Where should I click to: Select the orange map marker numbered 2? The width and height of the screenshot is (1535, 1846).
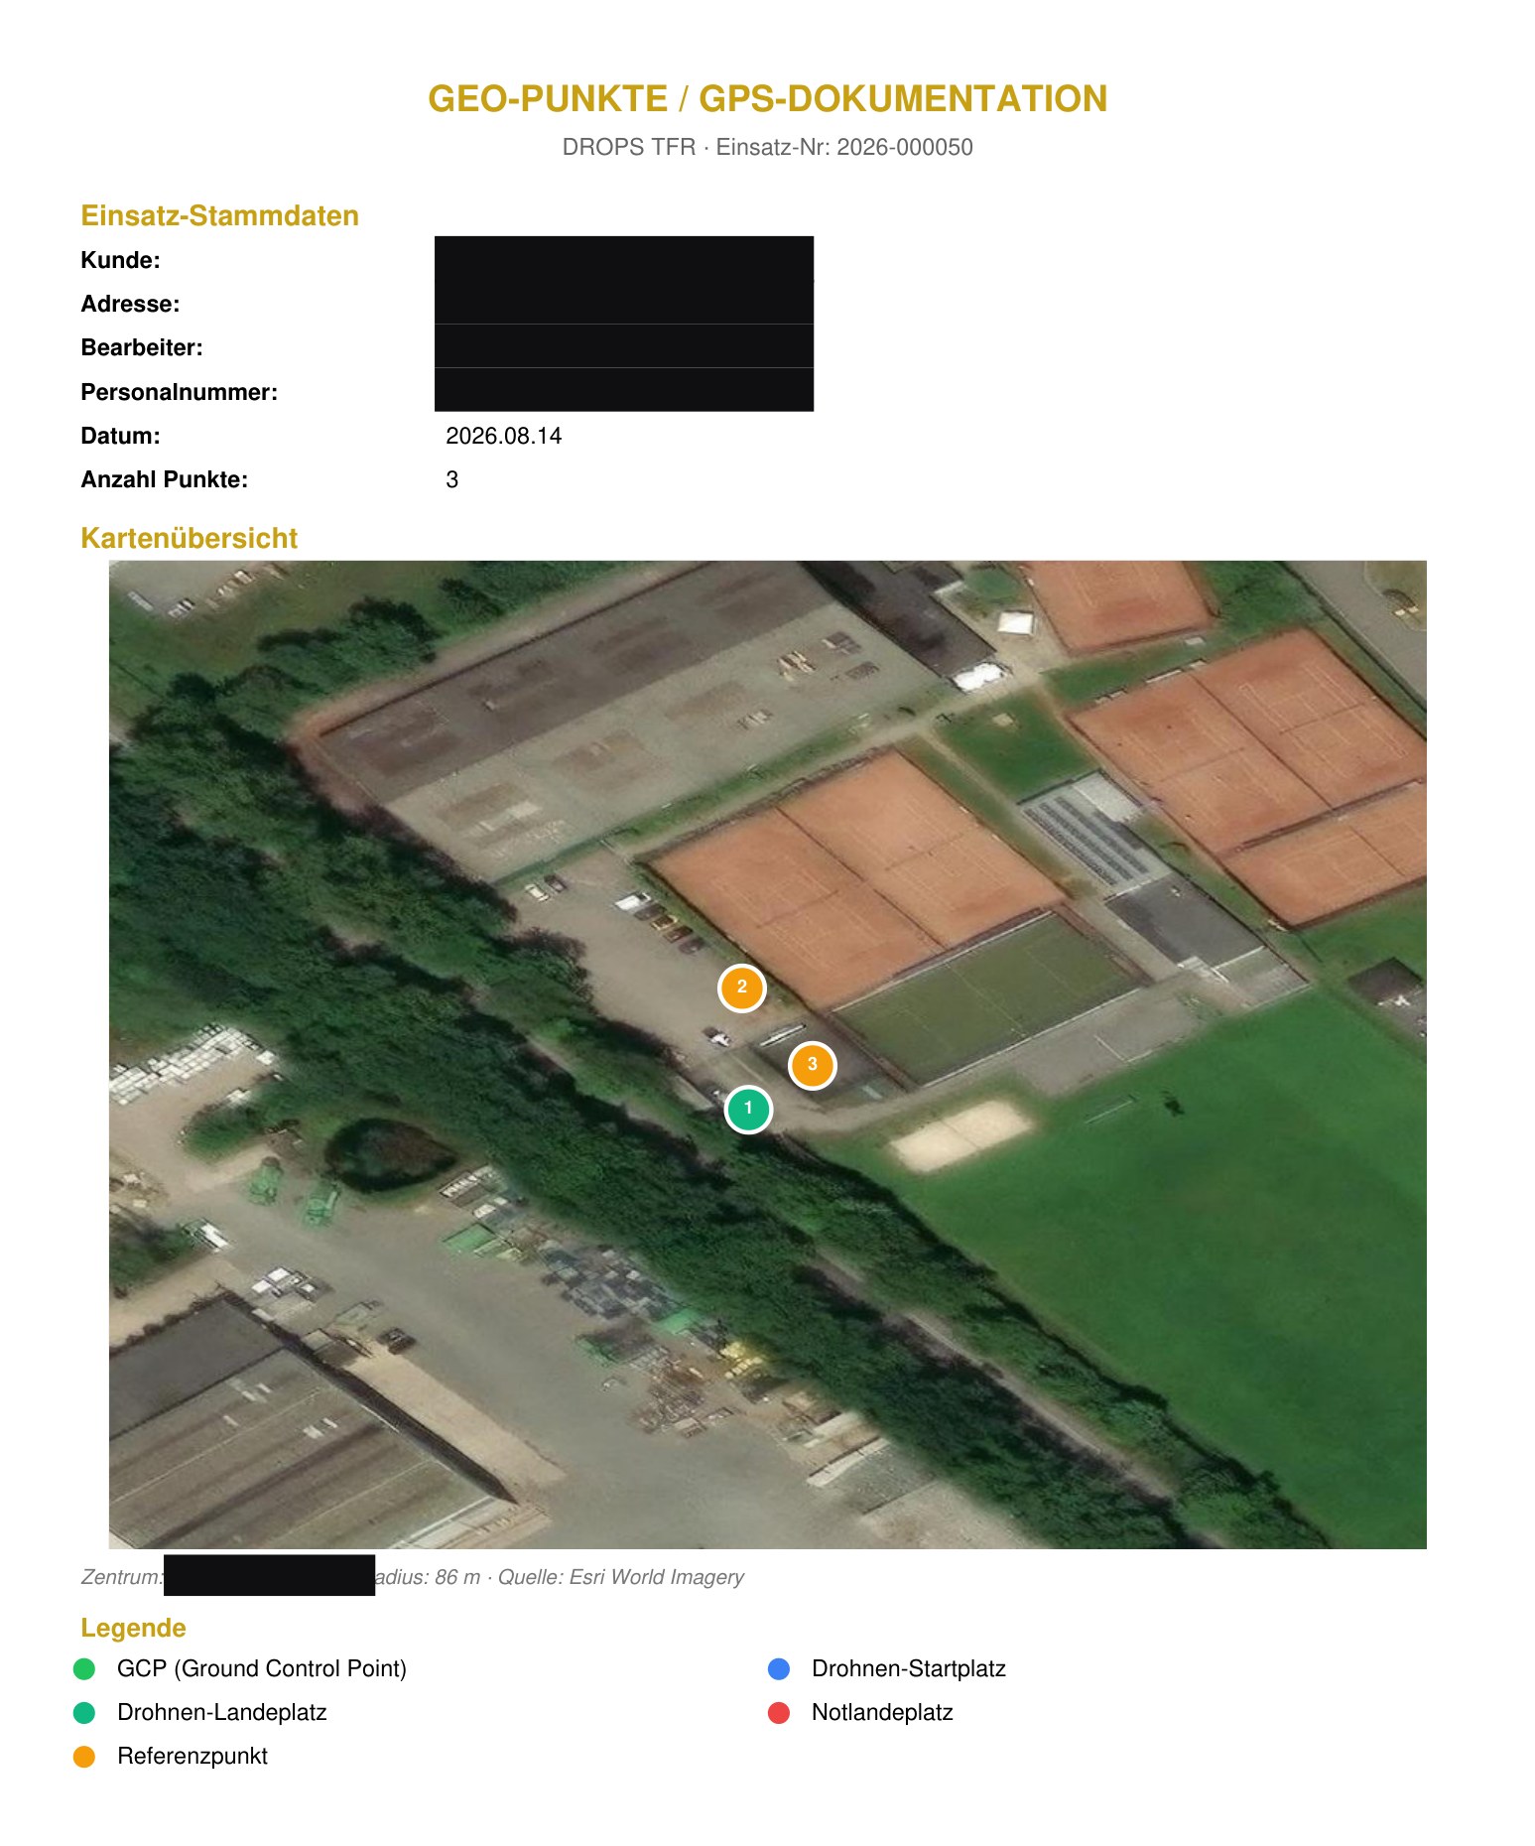(742, 988)
